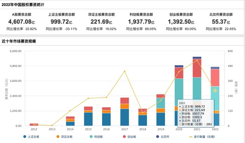The height and width of the screenshot is (143, 245).
Task: Click the 2022 red 创业板 bar segment
Action: (215, 78)
